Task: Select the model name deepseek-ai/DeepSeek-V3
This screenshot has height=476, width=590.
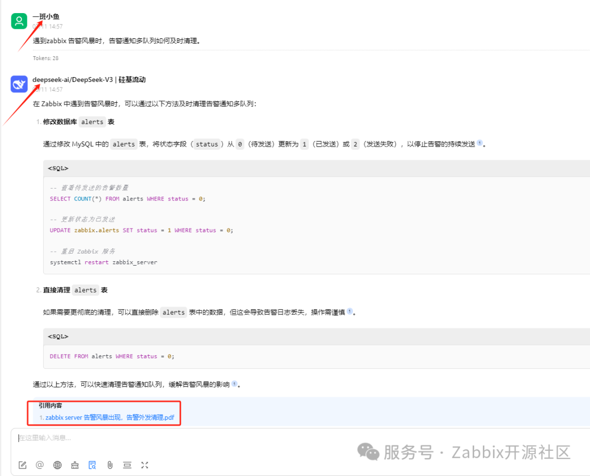Action: [74, 79]
